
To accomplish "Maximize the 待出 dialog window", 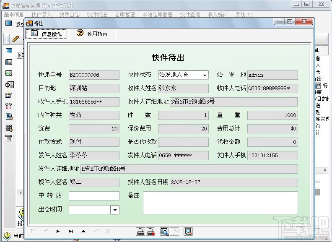I will [289, 22].
